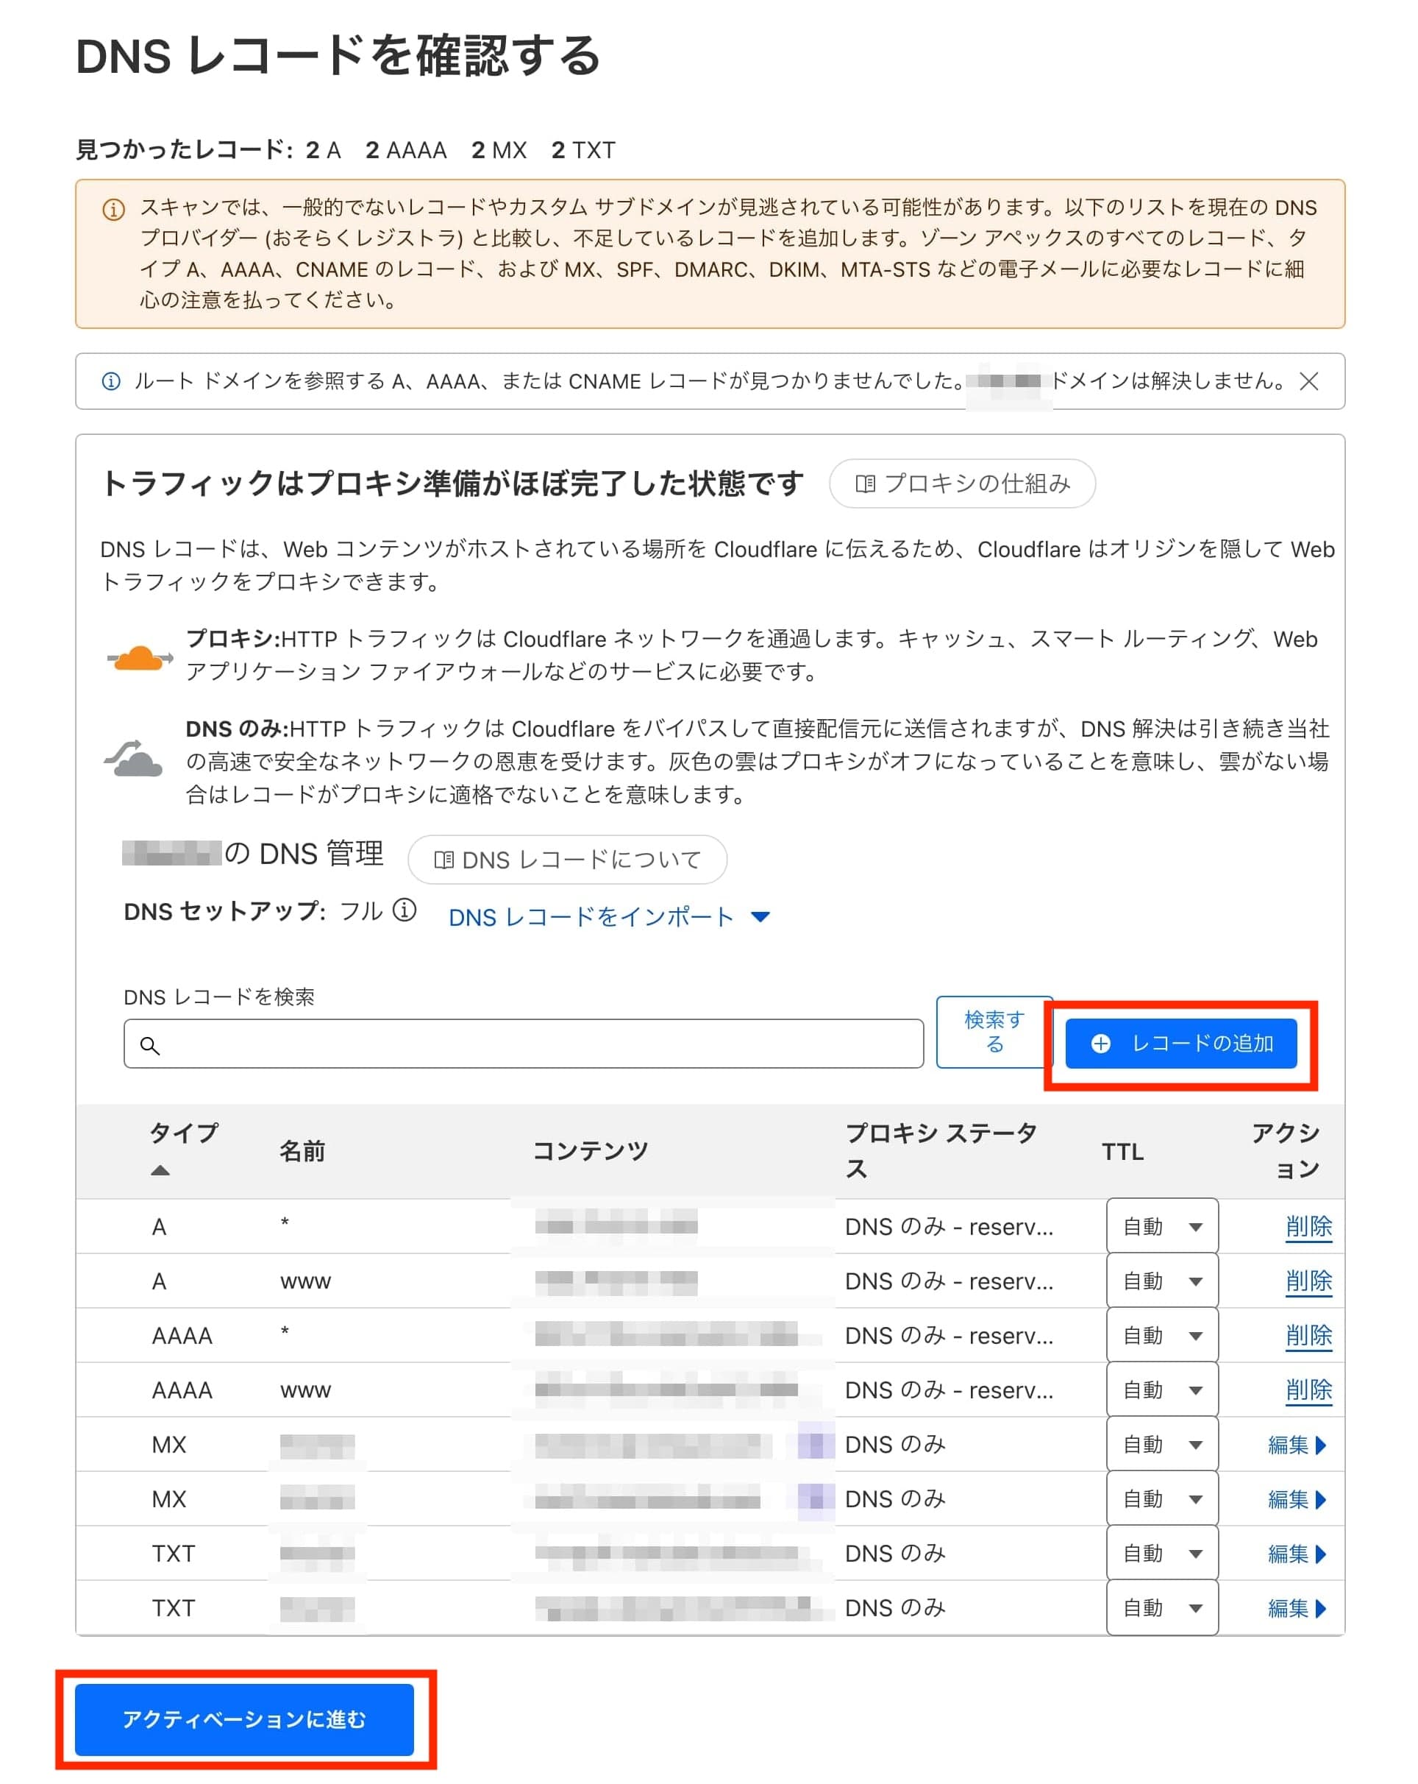This screenshot has width=1418, height=1784.
Task: Click the info icon beside フル setup
Action: point(404,910)
